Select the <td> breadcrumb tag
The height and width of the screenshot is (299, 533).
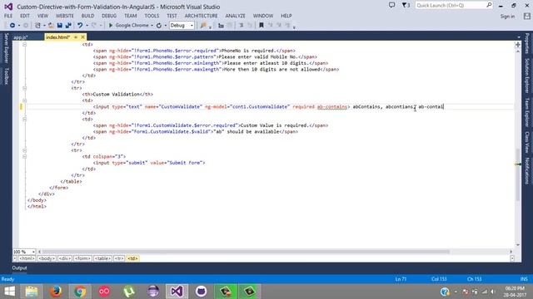[x=132, y=258]
